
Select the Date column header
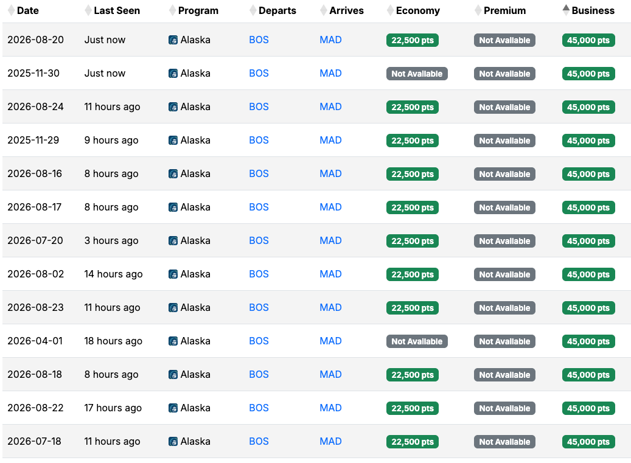pos(27,10)
